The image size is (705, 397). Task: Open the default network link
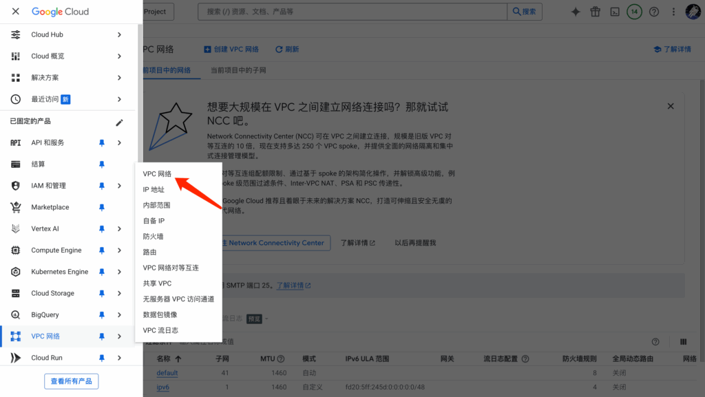tap(167, 373)
